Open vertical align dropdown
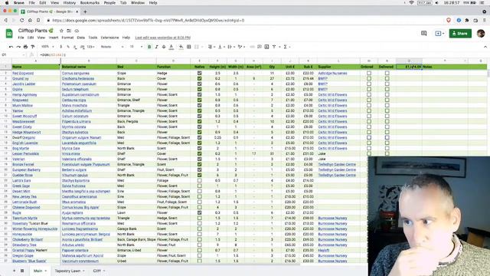The height and width of the screenshot is (276, 490). point(221,47)
